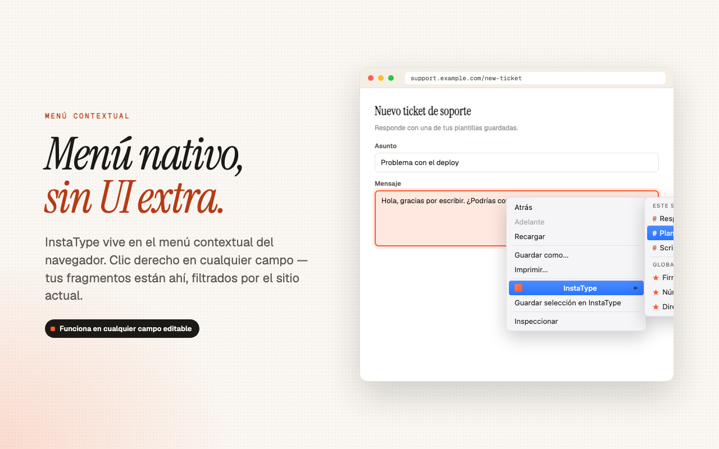This screenshot has width=719, height=449.
Task: Click the star icon beside the 'Núr' snippet
Action: click(656, 292)
